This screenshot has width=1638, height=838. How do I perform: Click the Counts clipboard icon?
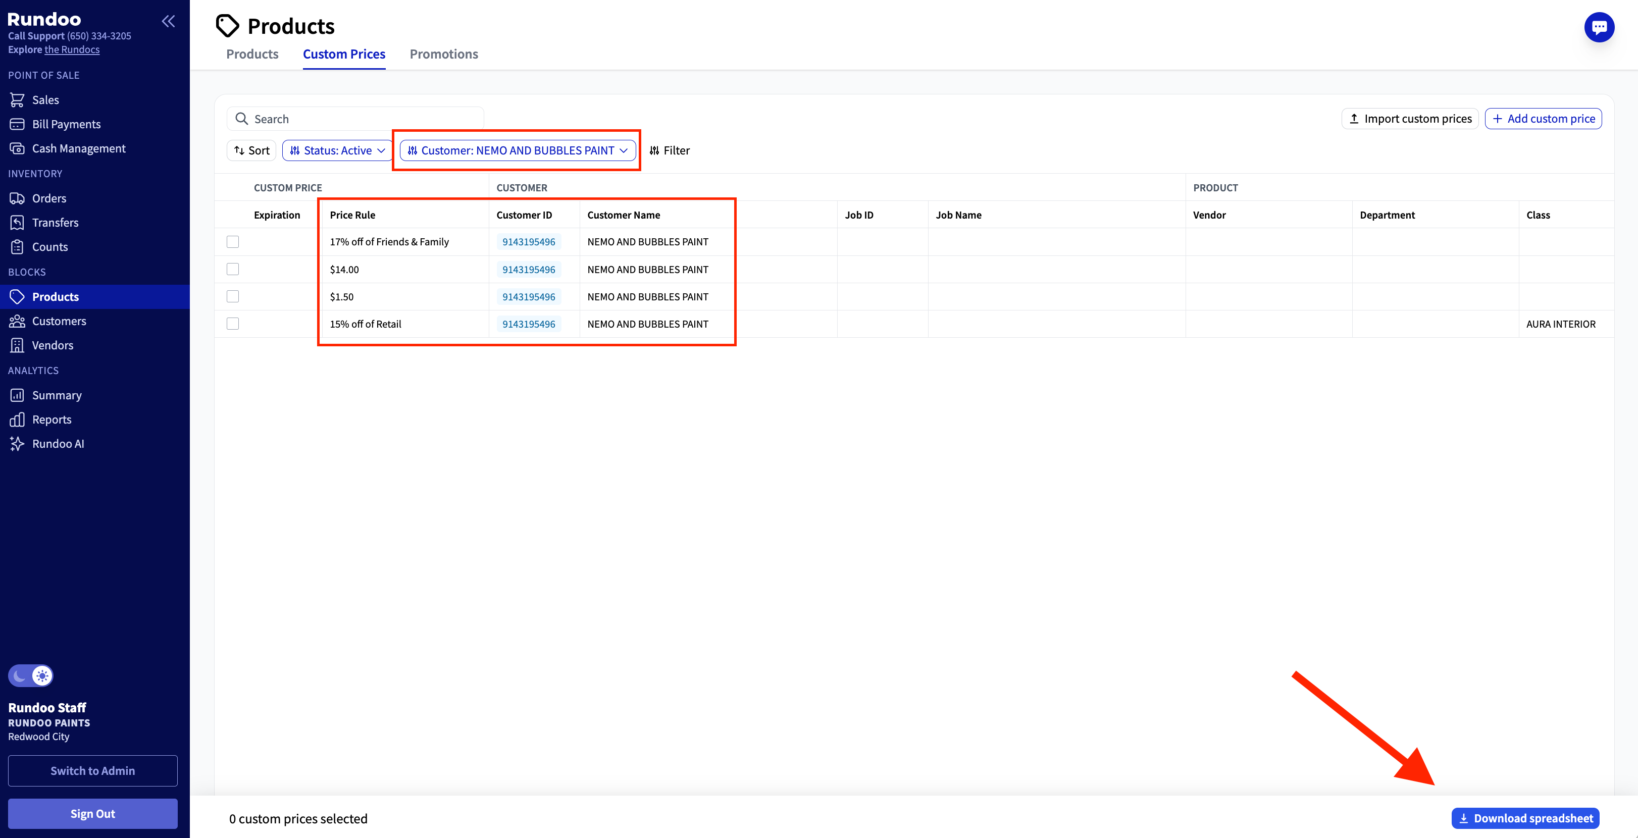(17, 247)
